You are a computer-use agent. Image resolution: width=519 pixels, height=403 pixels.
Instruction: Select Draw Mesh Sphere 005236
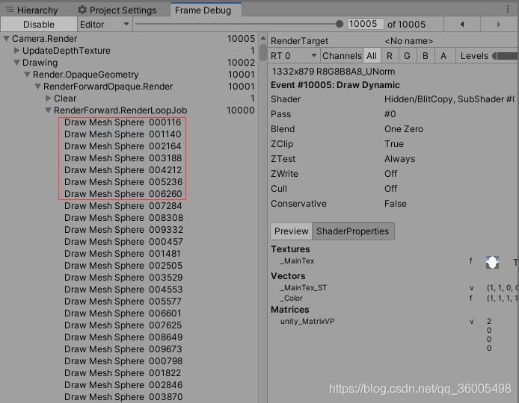[x=123, y=181]
